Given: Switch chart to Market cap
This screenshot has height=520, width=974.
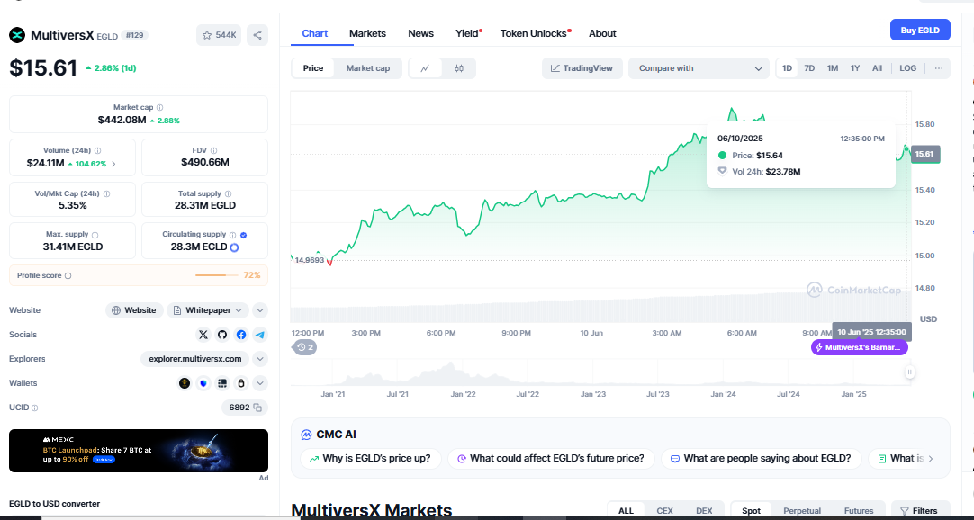Looking at the screenshot, I should tap(368, 68).
